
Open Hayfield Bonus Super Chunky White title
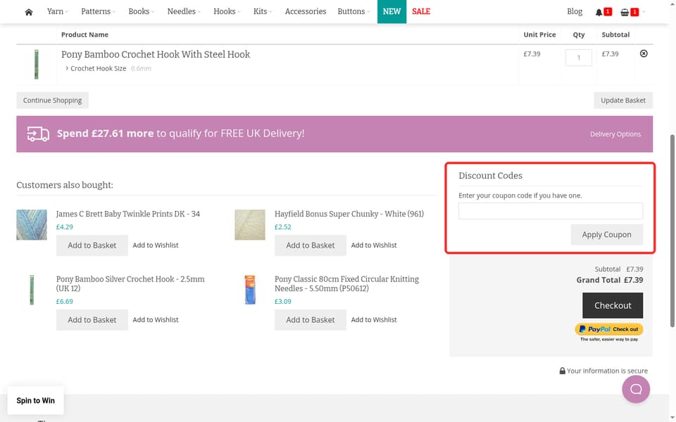pyautogui.click(x=349, y=214)
